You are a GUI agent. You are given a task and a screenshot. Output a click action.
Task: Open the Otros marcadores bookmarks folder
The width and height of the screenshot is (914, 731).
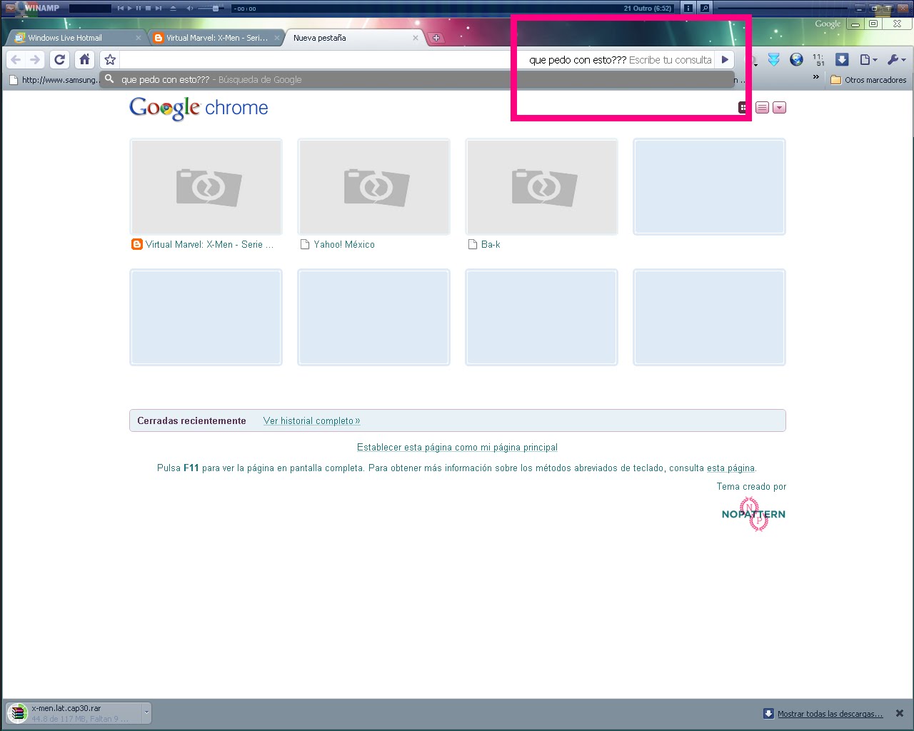pyautogui.click(x=868, y=80)
